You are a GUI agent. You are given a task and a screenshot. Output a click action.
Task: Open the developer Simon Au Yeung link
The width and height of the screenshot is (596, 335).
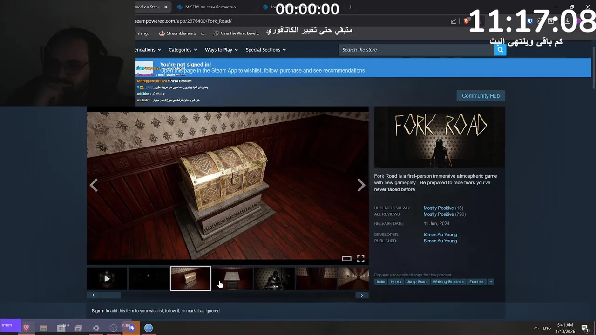[440, 234]
